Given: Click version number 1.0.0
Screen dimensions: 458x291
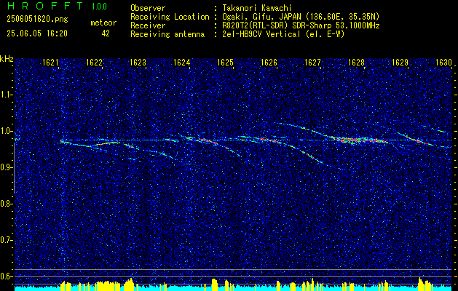Looking at the screenshot, I should [x=99, y=6].
